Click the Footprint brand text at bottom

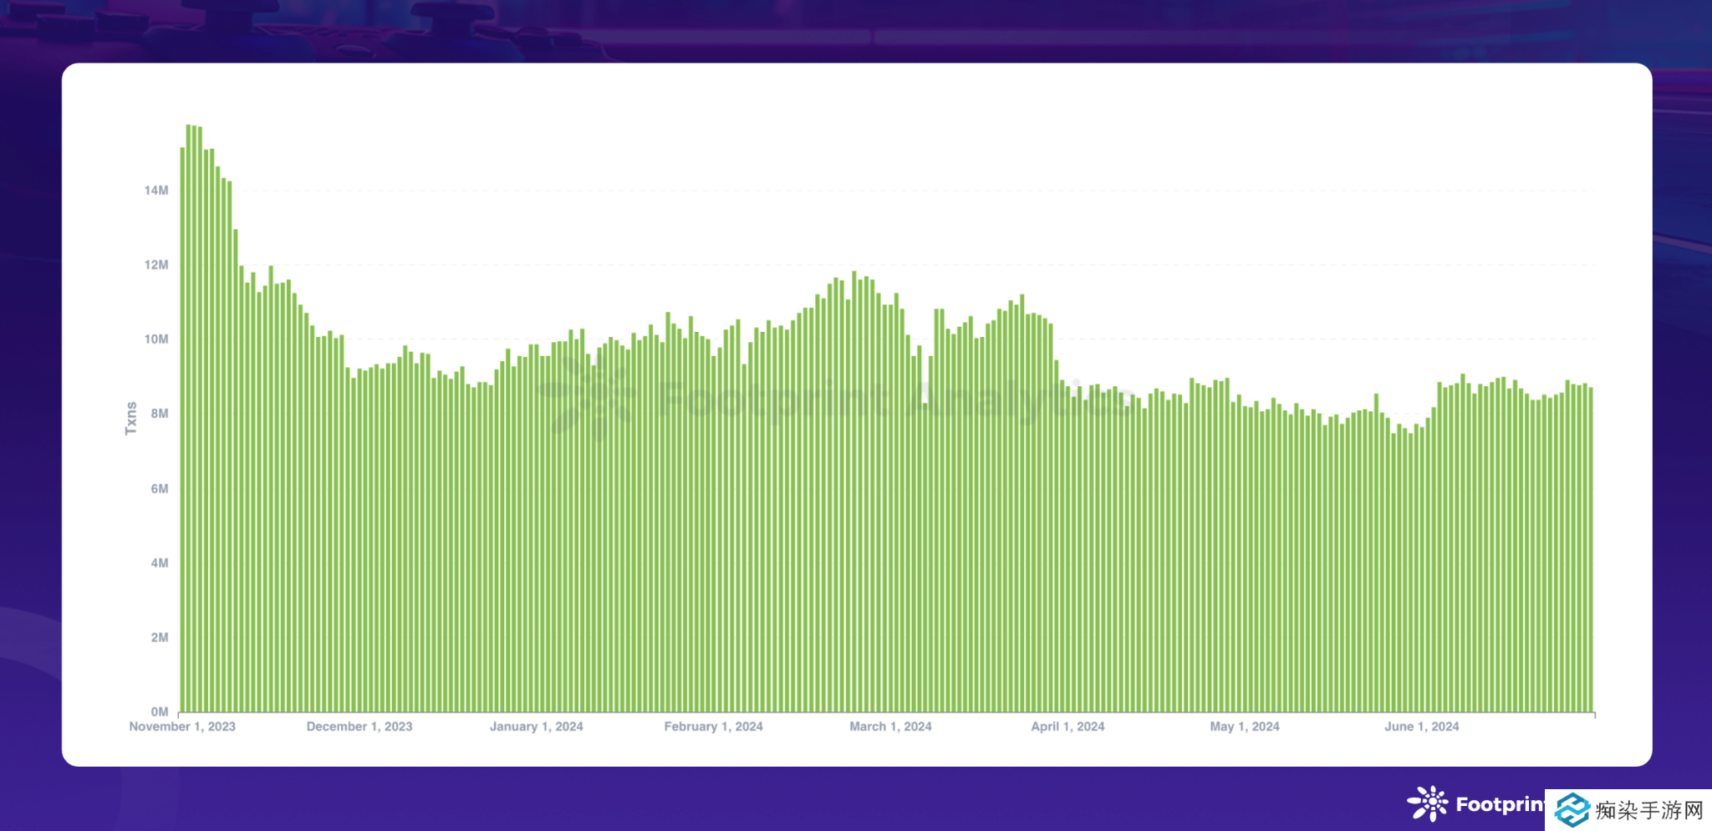(1500, 804)
